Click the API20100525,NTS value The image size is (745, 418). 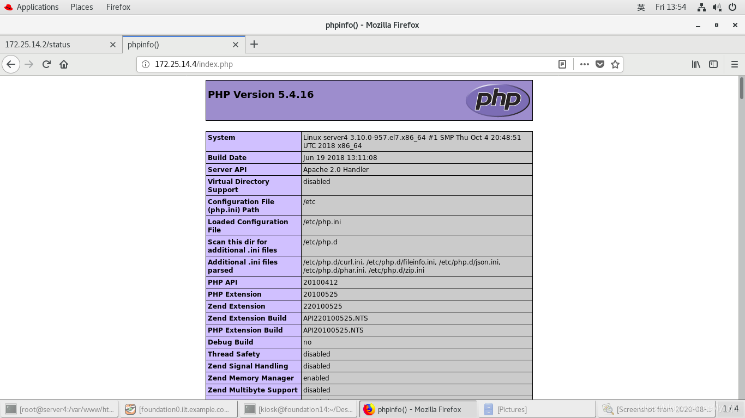[x=333, y=330]
